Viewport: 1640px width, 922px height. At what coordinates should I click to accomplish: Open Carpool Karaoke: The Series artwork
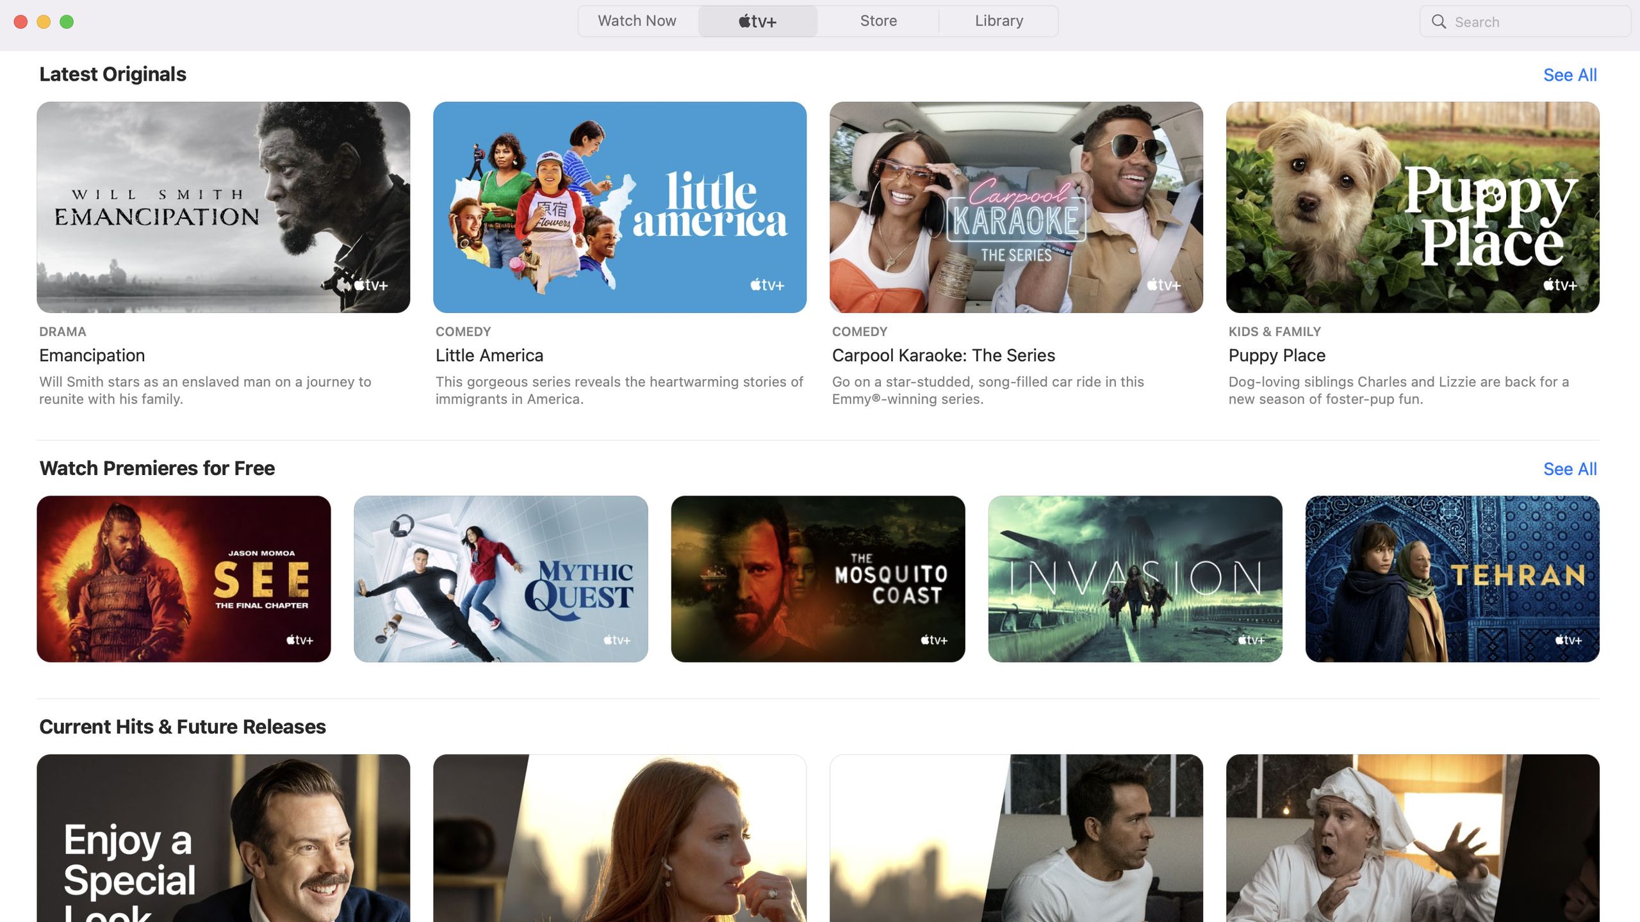pos(1016,207)
